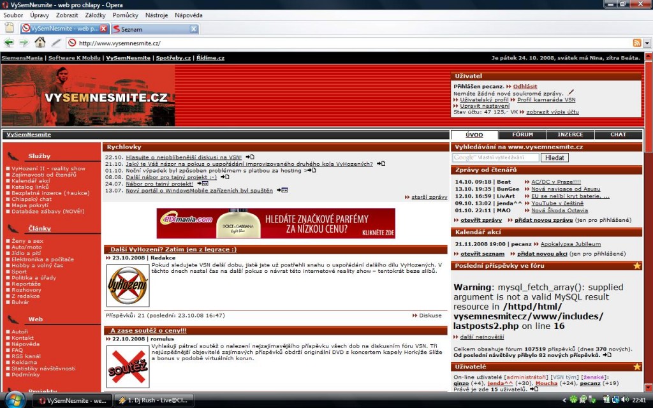Viewport: 653px width, 408px height.
Task: Click the Opera back arrow button
Action: coord(9,43)
